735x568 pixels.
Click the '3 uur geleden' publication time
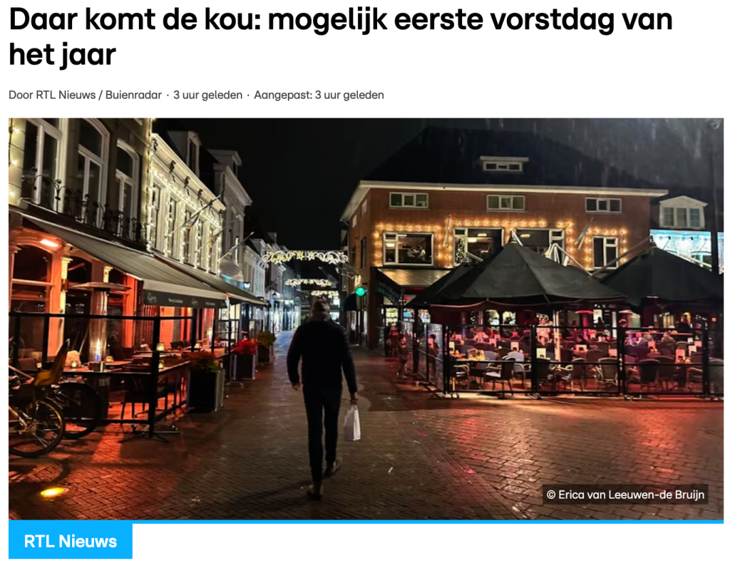pos(208,95)
